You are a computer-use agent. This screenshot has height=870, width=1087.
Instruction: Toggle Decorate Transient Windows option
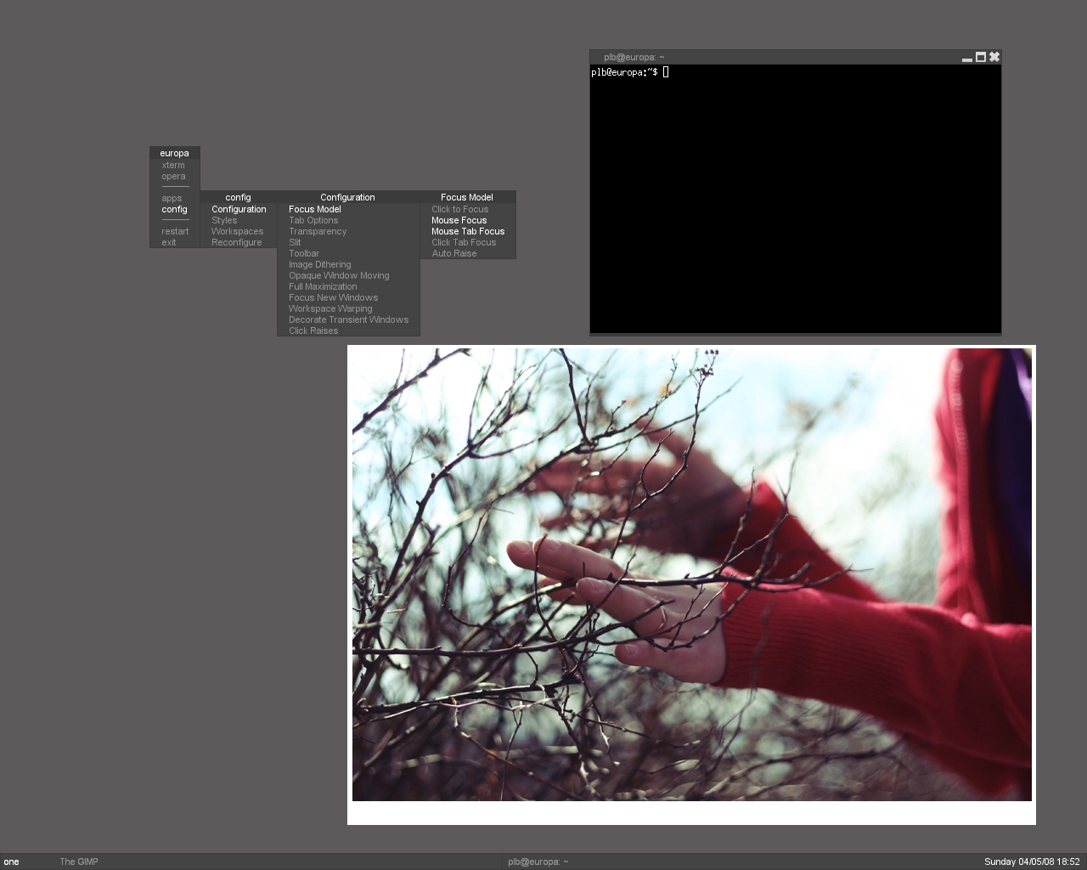pos(348,320)
